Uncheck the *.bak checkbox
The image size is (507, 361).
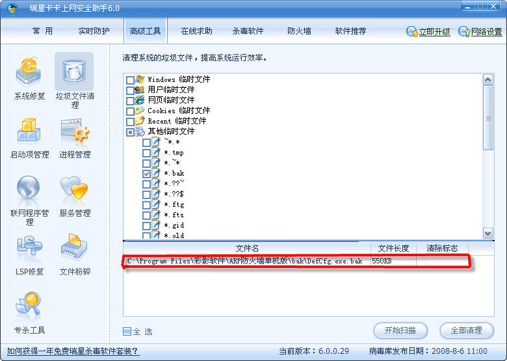click(146, 174)
